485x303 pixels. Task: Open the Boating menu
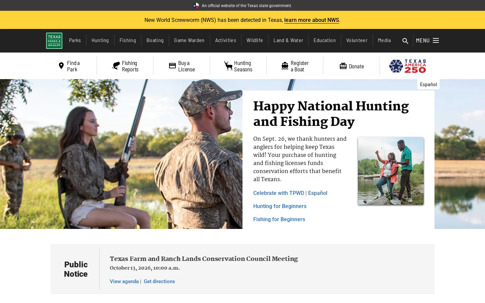pos(155,40)
